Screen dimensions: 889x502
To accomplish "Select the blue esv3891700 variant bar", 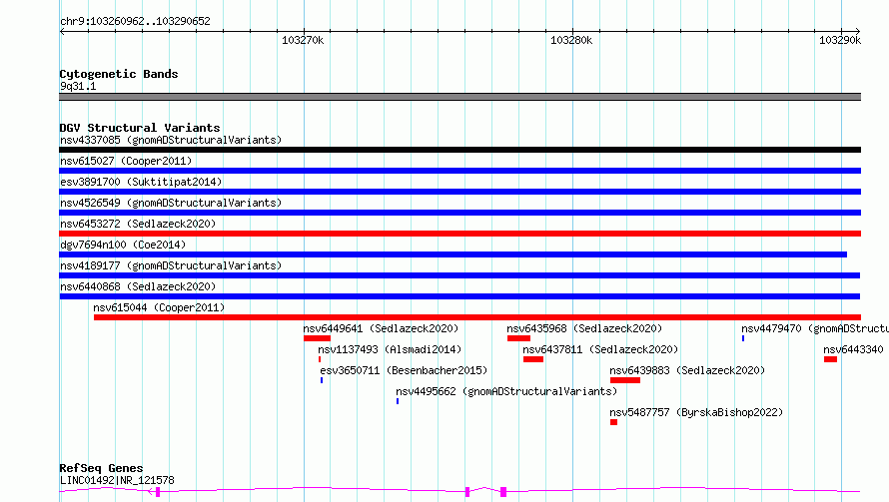I will tap(459, 192).
